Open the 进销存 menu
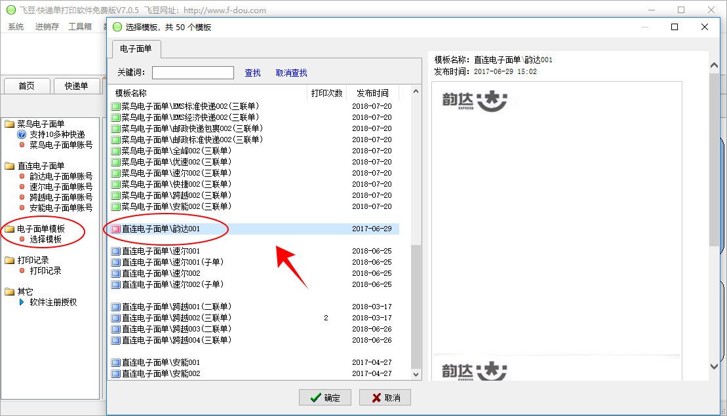Viewport: 727px width, 416px height. click(x=47, y=27)
